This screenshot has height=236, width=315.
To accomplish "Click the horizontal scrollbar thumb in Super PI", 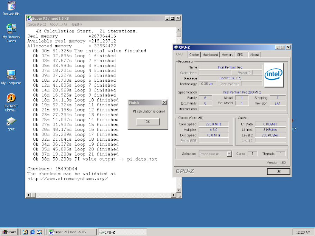I will pos(34,195).
